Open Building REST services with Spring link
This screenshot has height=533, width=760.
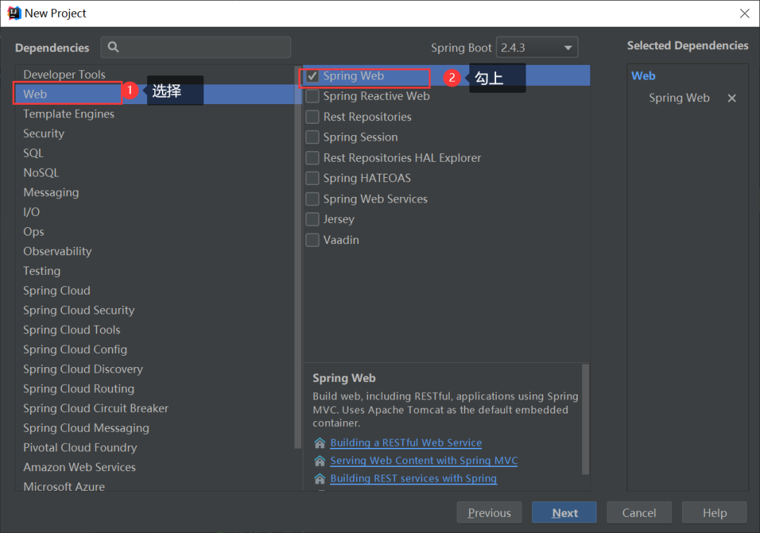[x=414, y=479]
